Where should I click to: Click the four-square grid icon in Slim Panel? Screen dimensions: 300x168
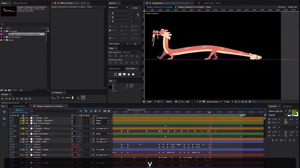(120, 74)
